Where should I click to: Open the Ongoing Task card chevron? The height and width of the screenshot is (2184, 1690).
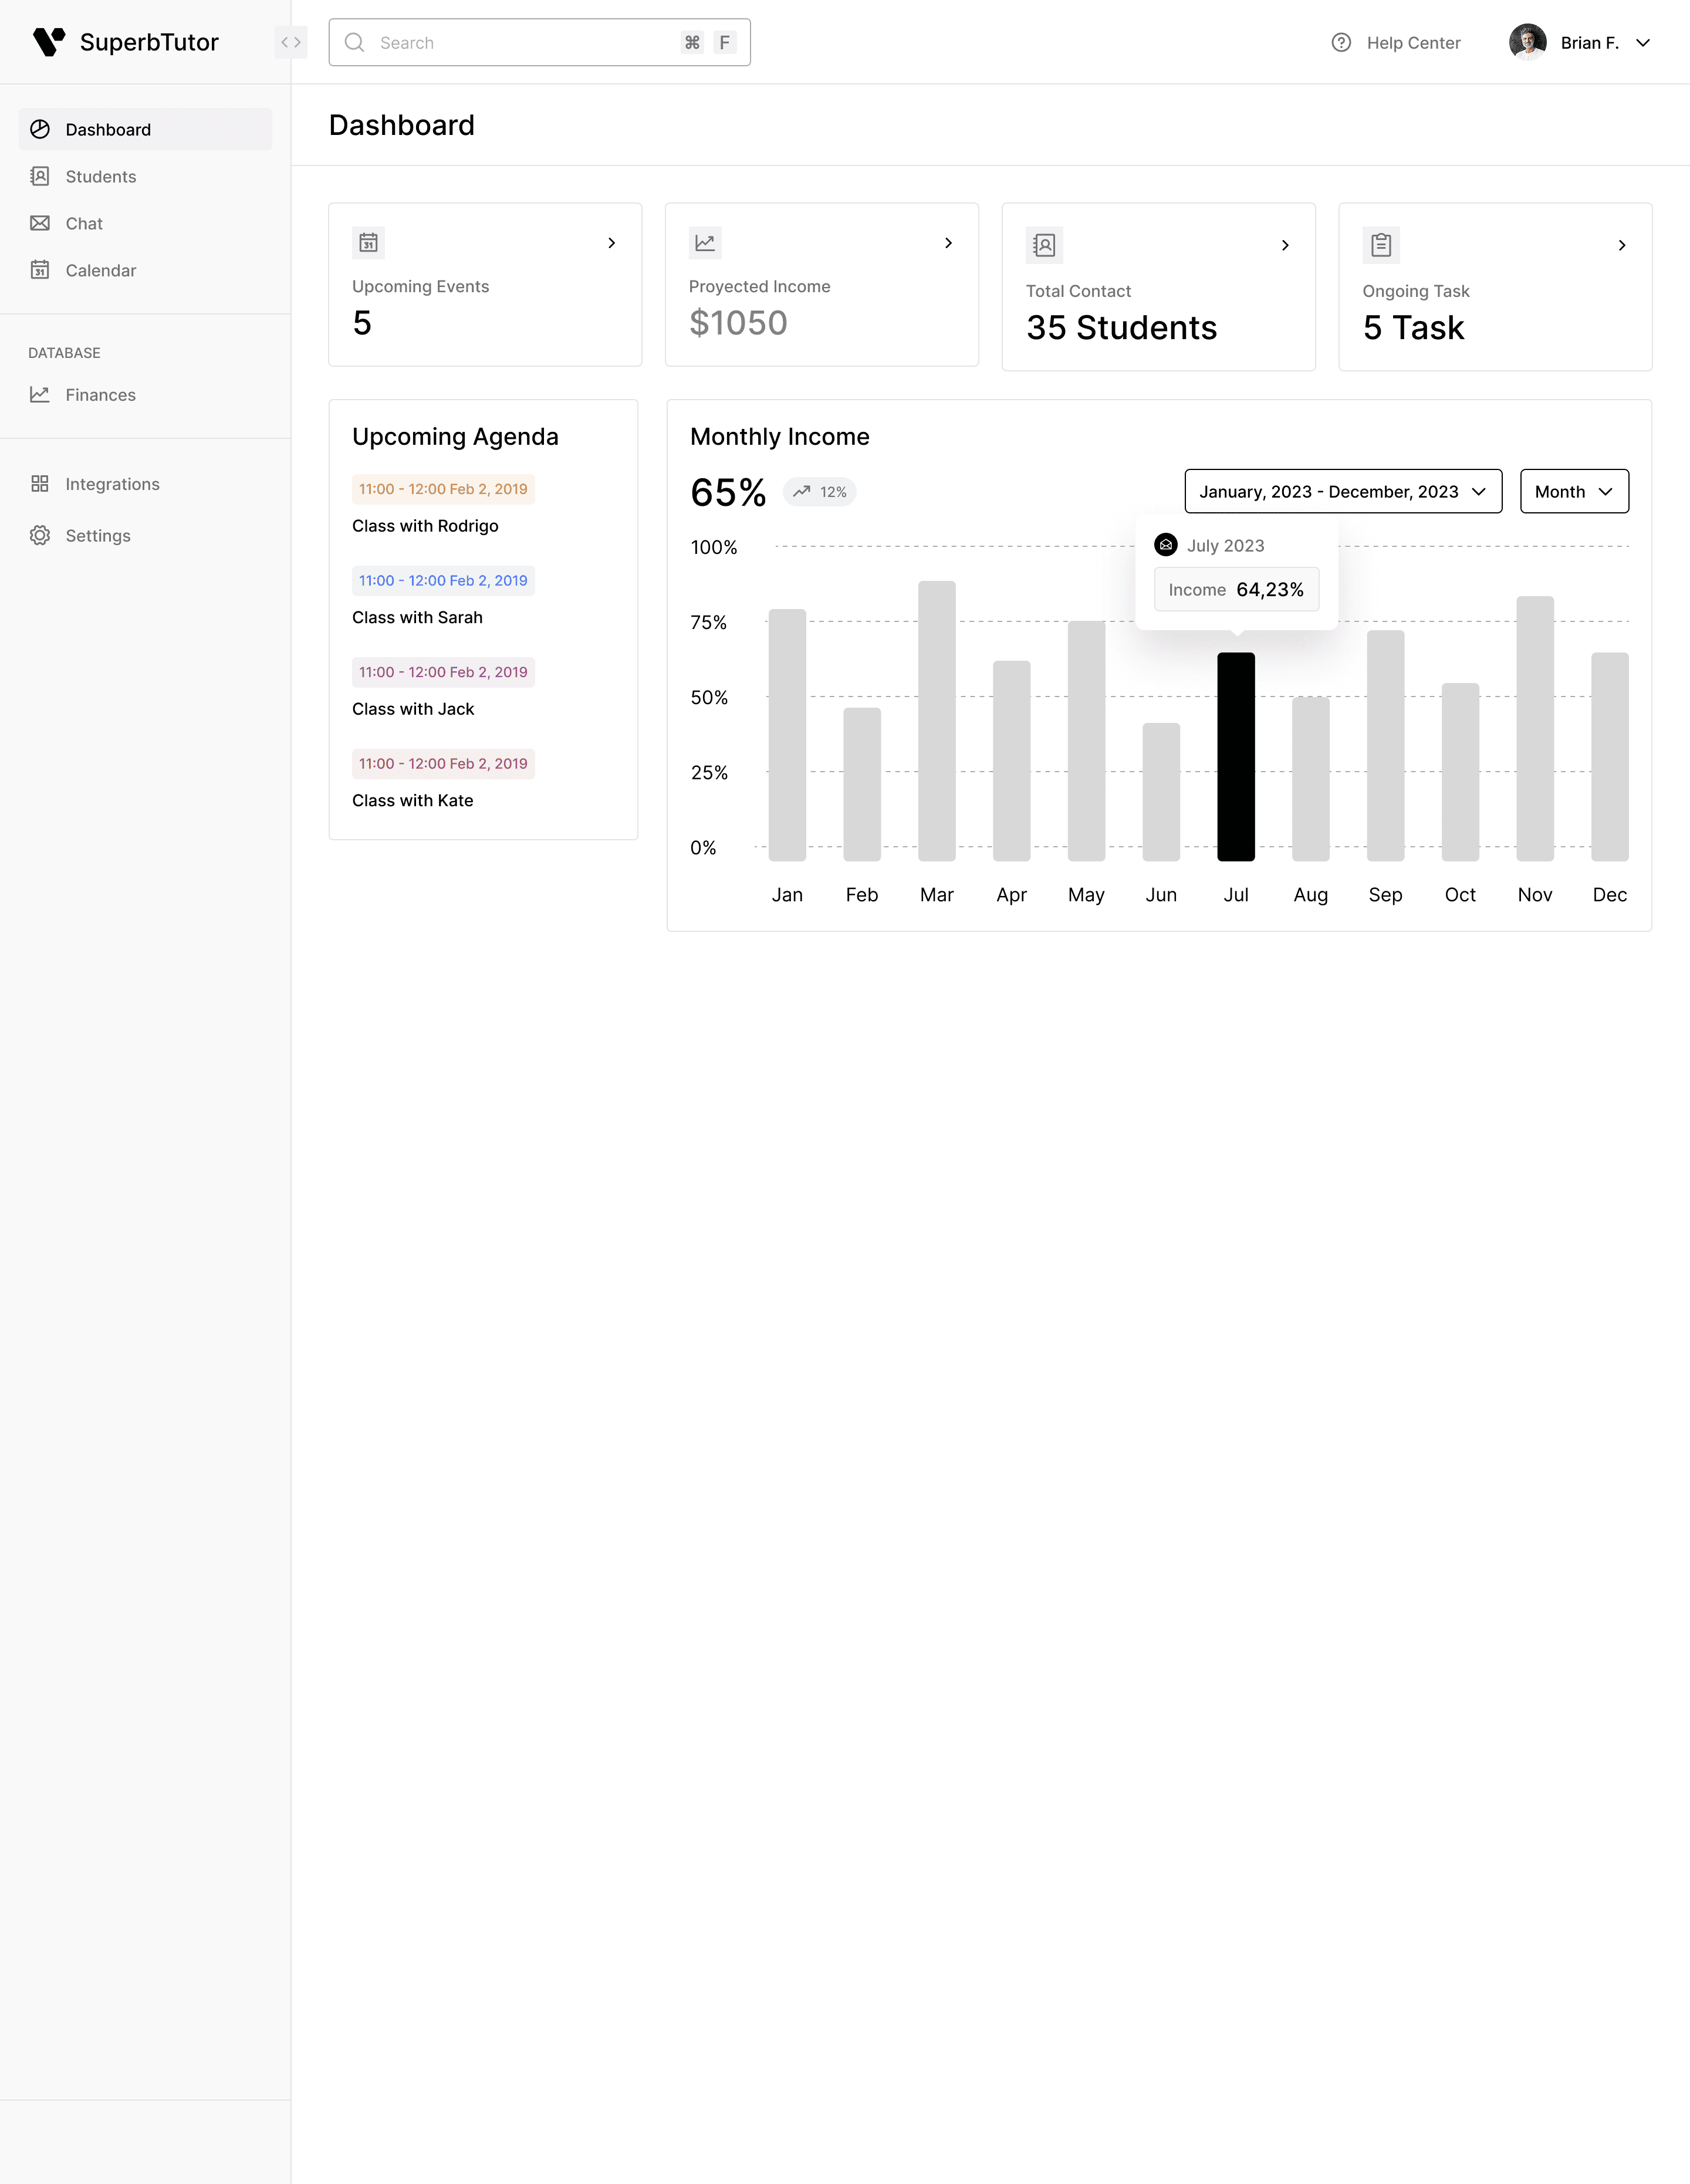point(1622,245)
